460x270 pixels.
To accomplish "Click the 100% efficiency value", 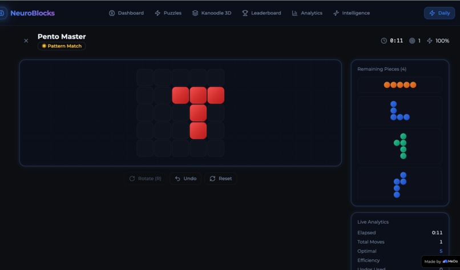I will pos(442,41).
